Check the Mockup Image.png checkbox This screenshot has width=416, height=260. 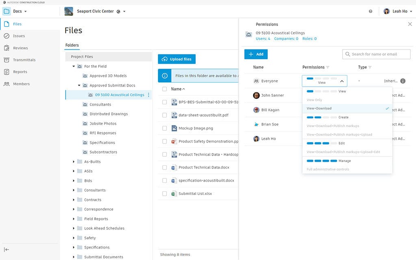pyautogui.click(x=165, y=128)
